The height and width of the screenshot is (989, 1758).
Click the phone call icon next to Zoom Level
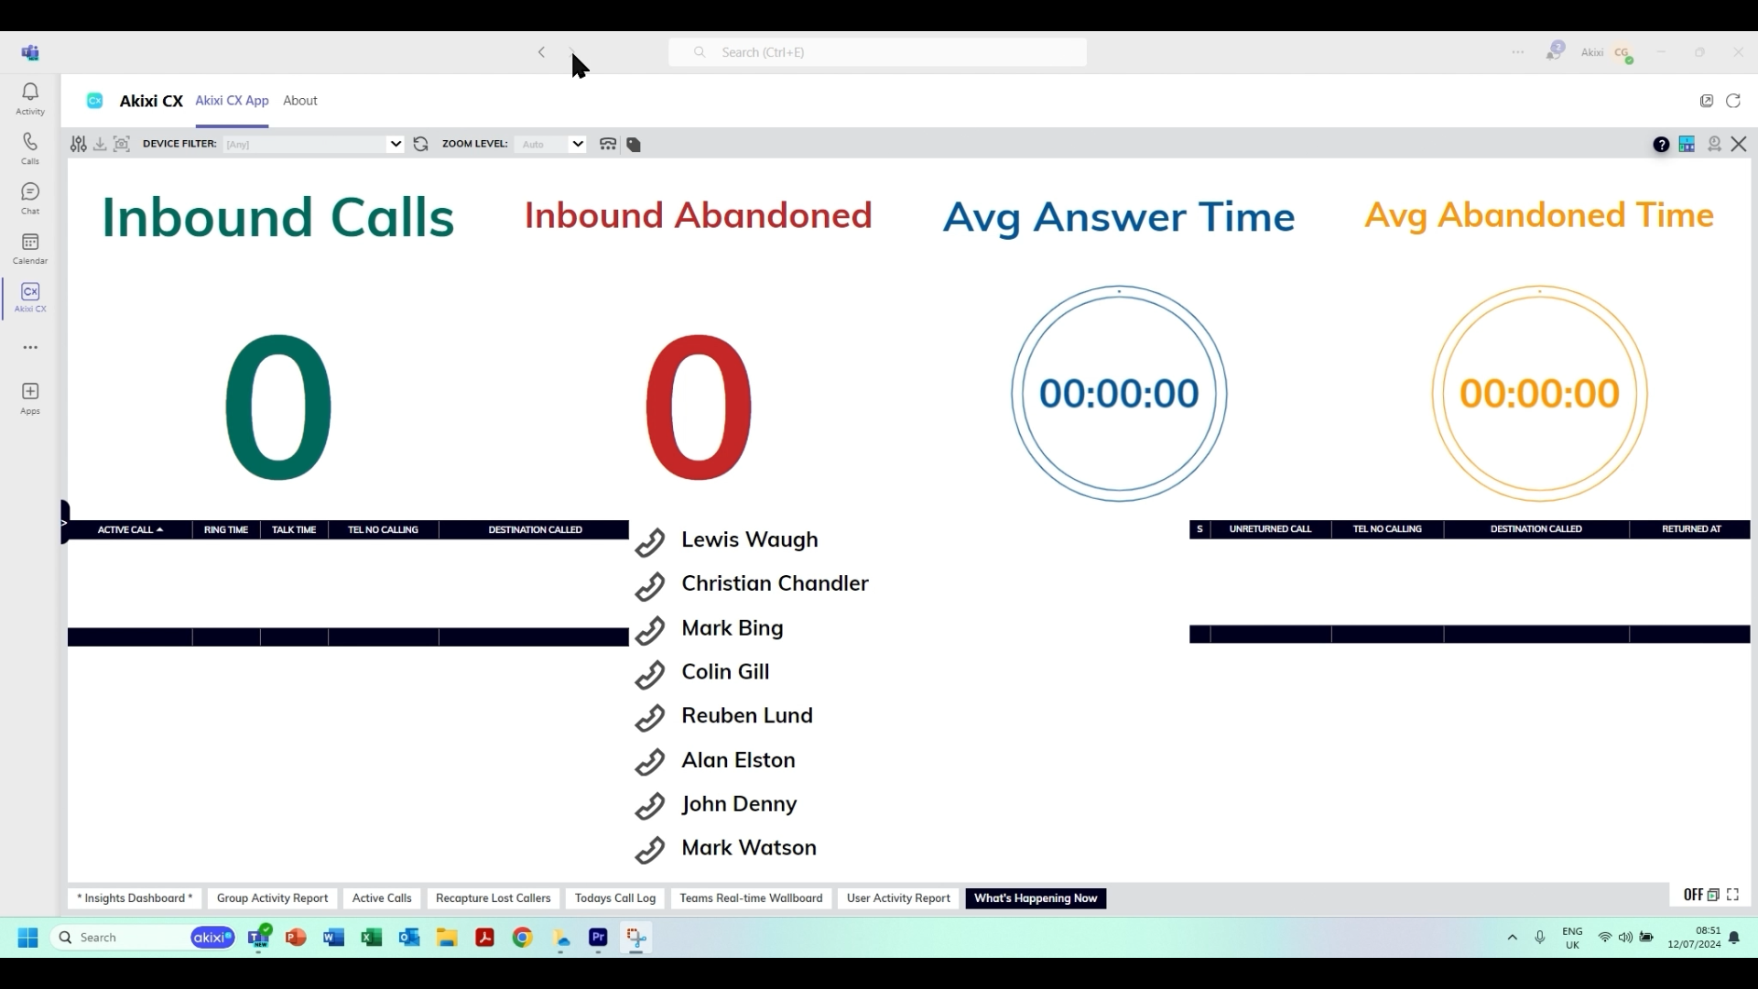click(x=608, y=144)
